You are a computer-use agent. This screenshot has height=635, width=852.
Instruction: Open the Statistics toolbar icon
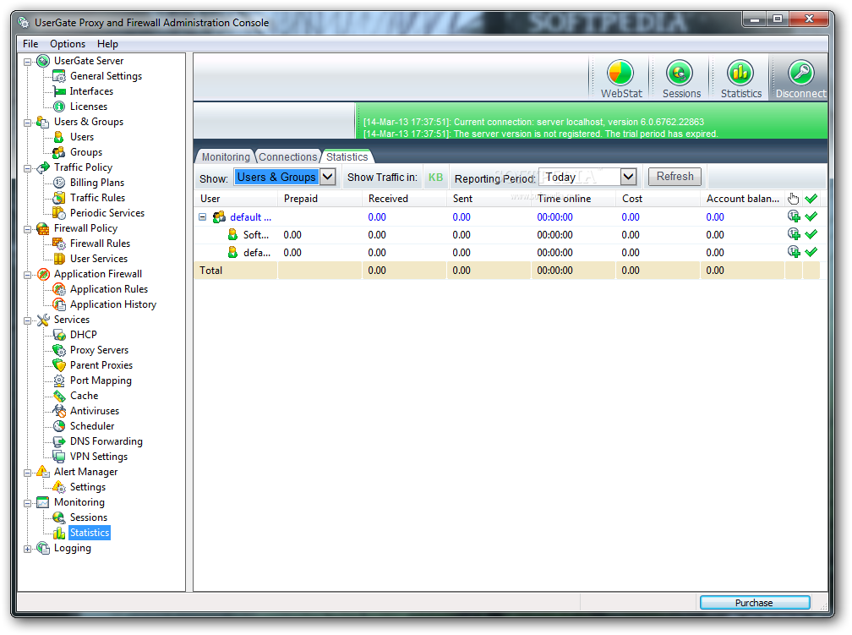click(x=740, y=79)
